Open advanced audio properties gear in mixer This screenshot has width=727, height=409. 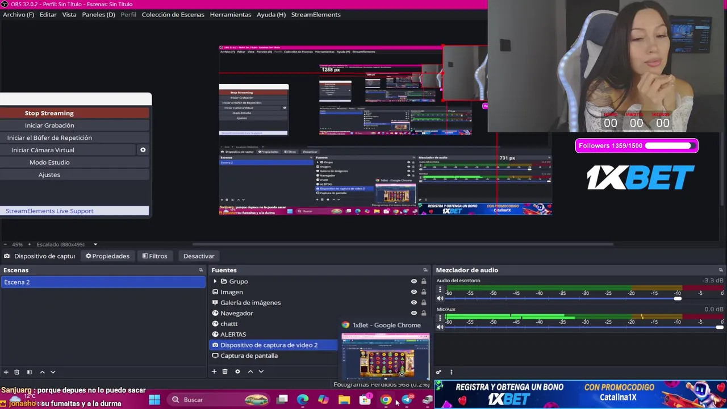point(438,373)
